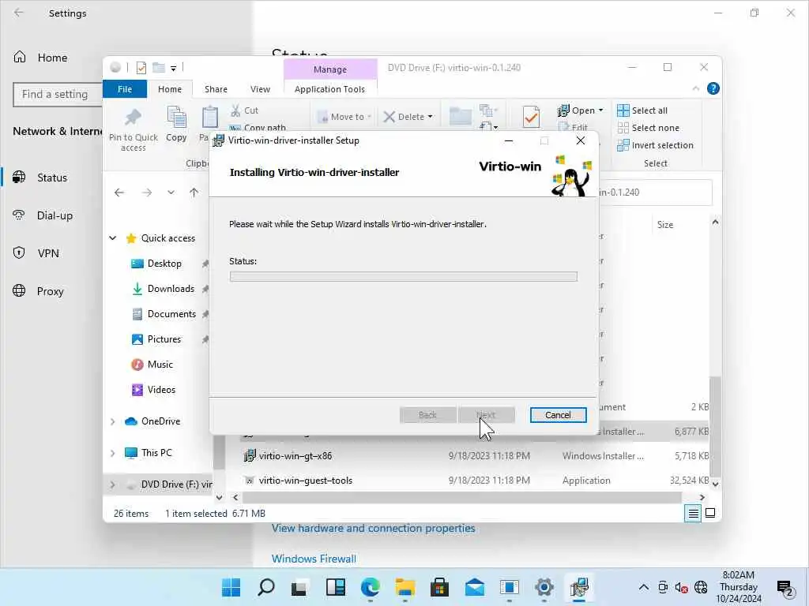Click the Properties checkmark icon
The width and height of the screenshot is (809, 606).
[x=531, y=117]
